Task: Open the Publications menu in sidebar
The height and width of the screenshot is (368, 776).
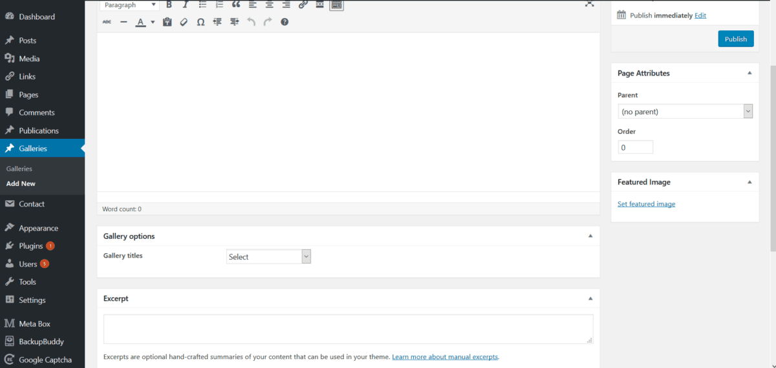Action: click(x=39, y=130)
